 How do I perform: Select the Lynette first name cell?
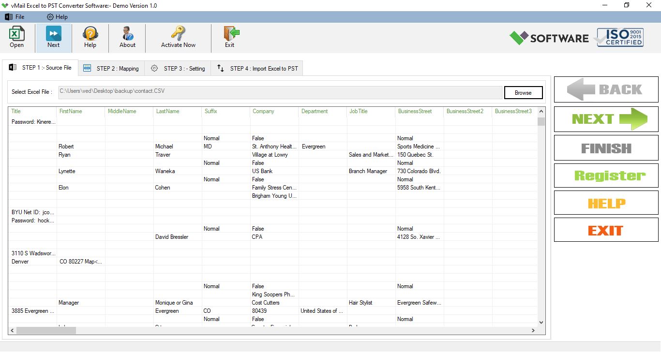(x=81, y=171)
